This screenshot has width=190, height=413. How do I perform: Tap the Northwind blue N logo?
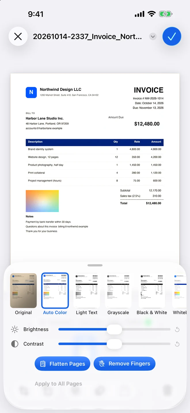click(31, 92)
